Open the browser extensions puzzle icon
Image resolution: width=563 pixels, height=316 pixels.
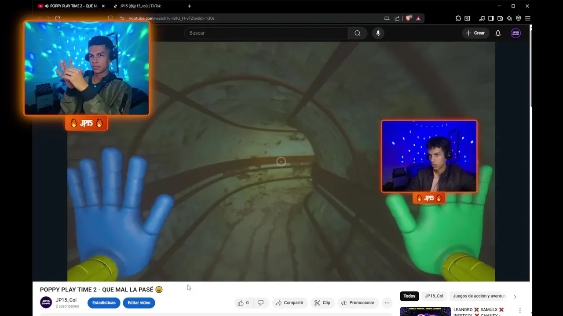458,18
